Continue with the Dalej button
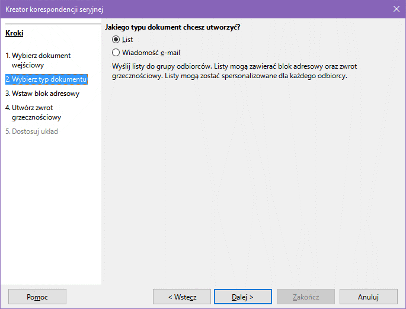 [x=242, y=297]
